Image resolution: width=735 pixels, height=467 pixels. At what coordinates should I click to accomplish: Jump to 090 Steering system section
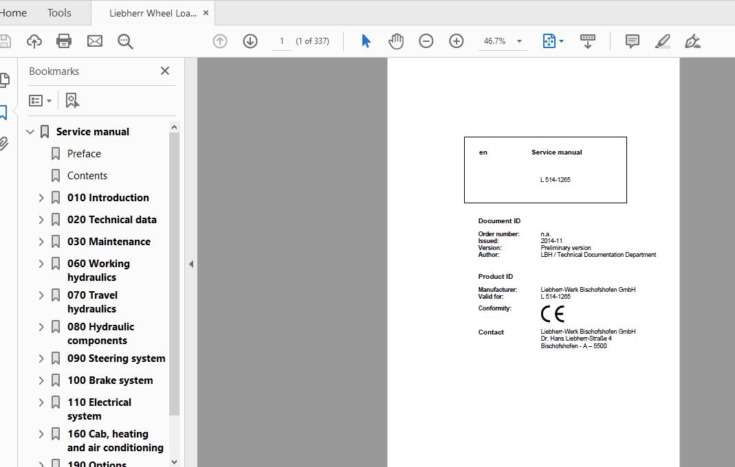pos(116,358)
